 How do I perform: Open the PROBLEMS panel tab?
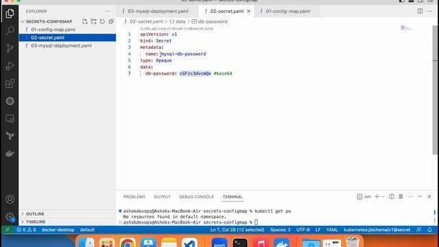(134, 197)
